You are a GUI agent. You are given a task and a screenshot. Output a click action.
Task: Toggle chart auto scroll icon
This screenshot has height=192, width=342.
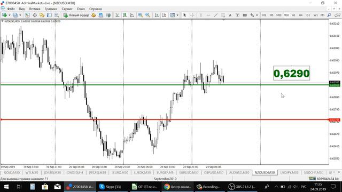(157, 15)
